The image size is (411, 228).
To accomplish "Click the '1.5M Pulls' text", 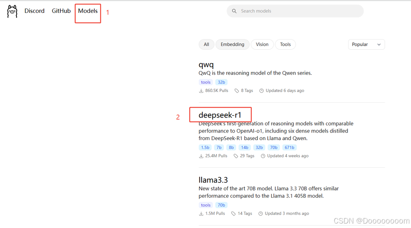I will point(215,213).
